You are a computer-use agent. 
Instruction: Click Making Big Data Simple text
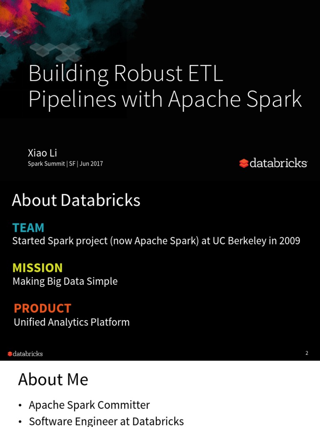pyautogui.click(x=65, y=281)
